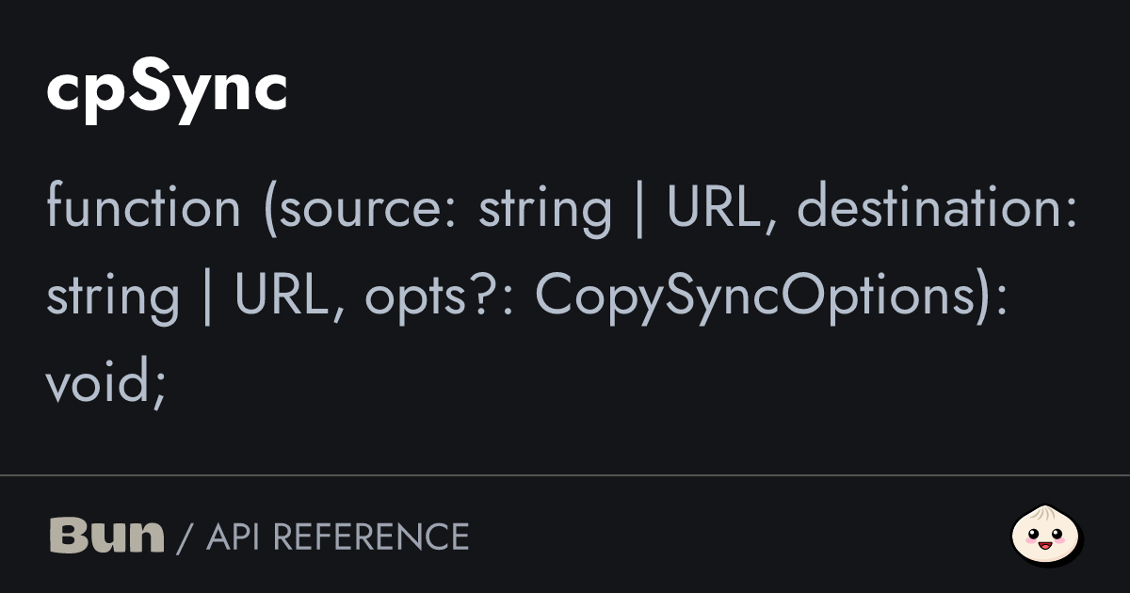Click the slash separator after Bun
1130x593 pixels.
click(x=185, y=537)
